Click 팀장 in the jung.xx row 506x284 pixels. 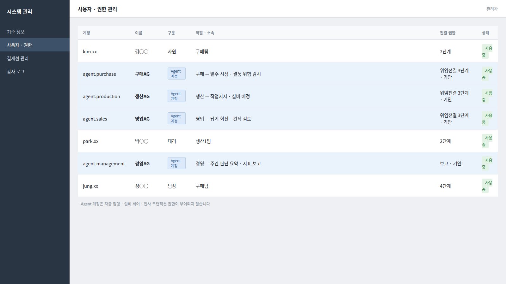tap(172, 186)
